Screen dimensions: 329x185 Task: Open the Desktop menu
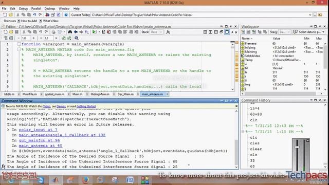point(49,9)
